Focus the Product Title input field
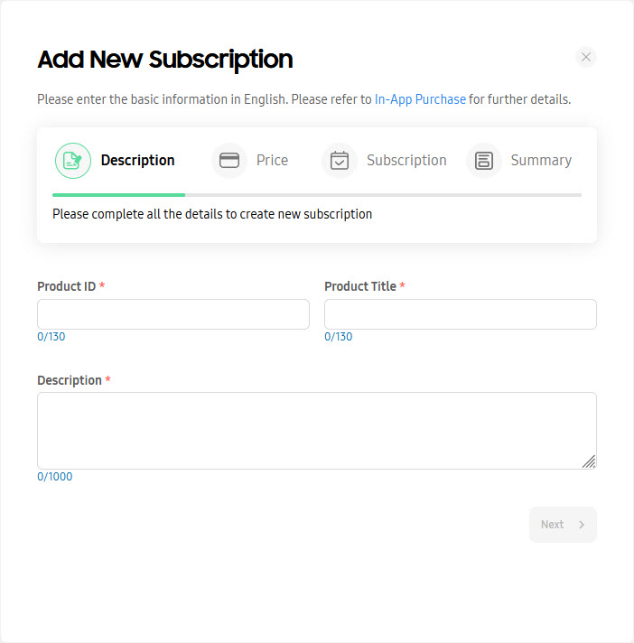The height and width of the screenshot is (643, 634). (x=460, y=314)
